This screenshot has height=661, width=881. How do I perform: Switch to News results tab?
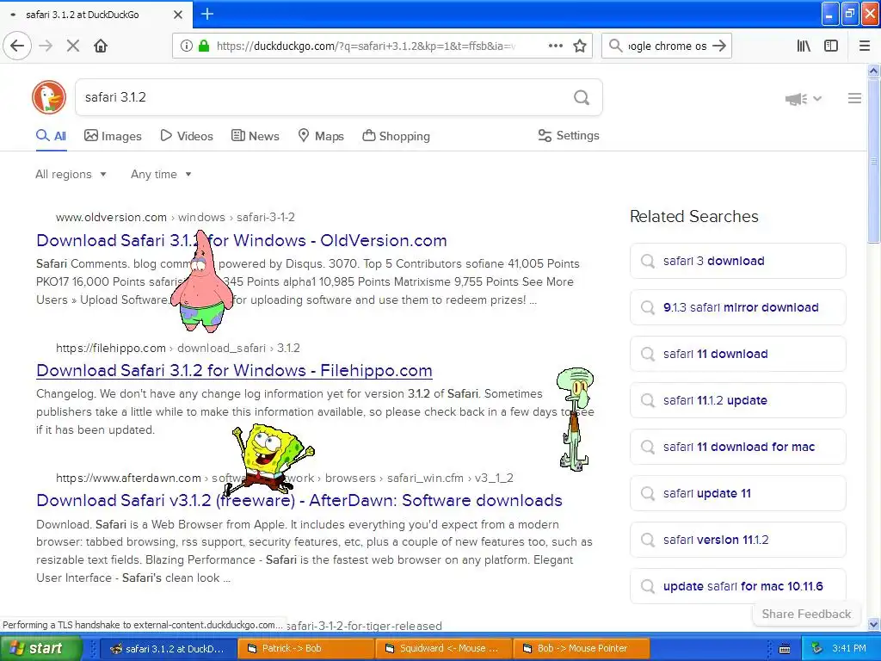tap(255, 136)
